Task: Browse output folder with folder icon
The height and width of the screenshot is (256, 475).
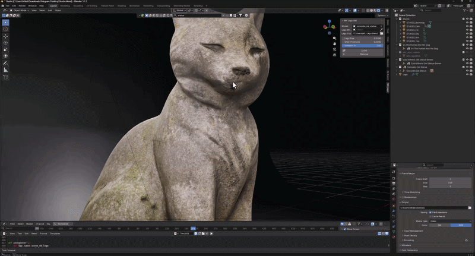Action: coord(470,208)
